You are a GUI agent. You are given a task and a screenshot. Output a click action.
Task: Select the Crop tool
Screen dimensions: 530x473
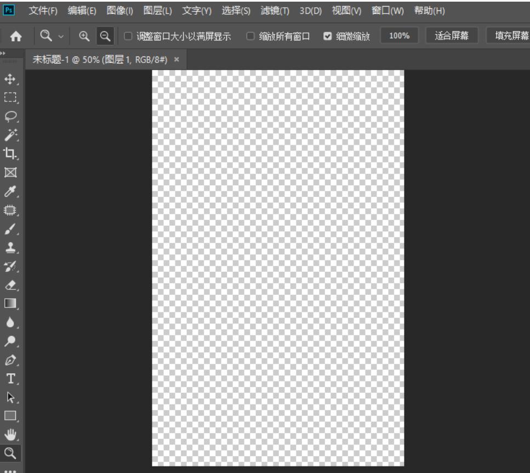(x=10, y=153)
